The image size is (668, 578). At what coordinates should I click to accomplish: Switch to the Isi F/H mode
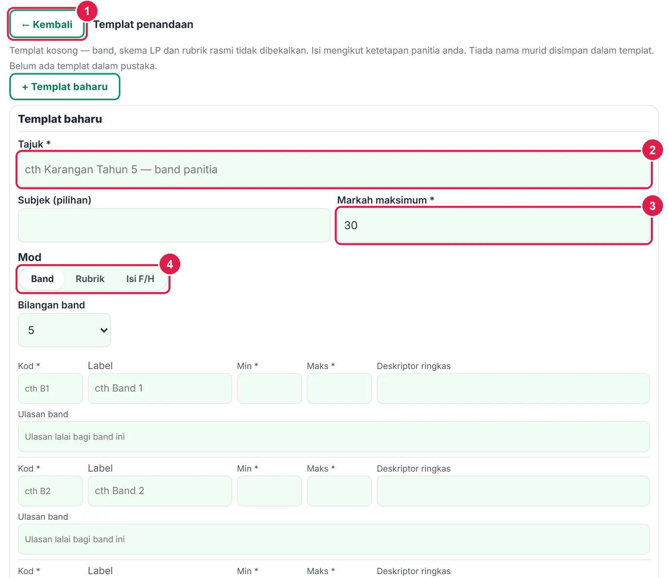tap(140, 279)
